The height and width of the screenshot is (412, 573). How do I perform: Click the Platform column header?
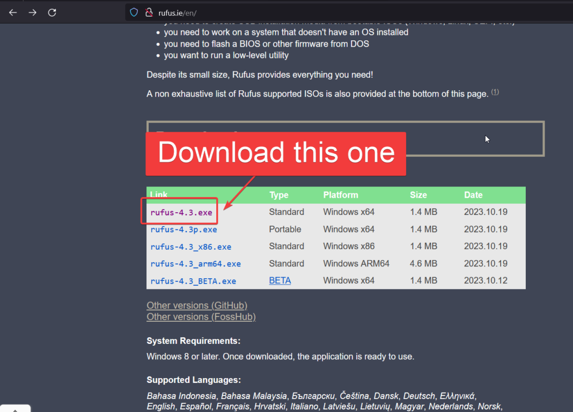(340, 194)
